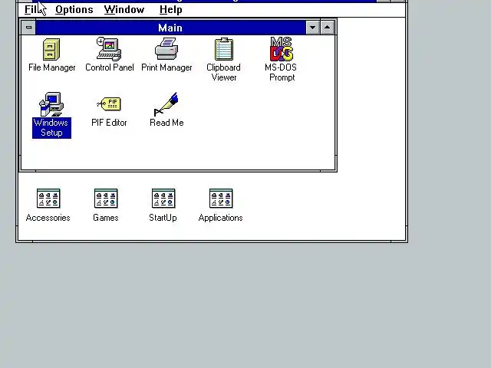The height and width of the screenshot is (368, 491).
Task: Open the Print Manager icon
Action: [166, 49]
